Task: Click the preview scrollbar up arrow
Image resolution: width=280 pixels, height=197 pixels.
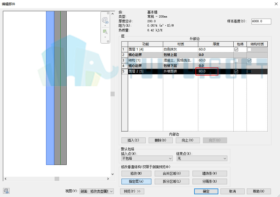Action: 112,14
